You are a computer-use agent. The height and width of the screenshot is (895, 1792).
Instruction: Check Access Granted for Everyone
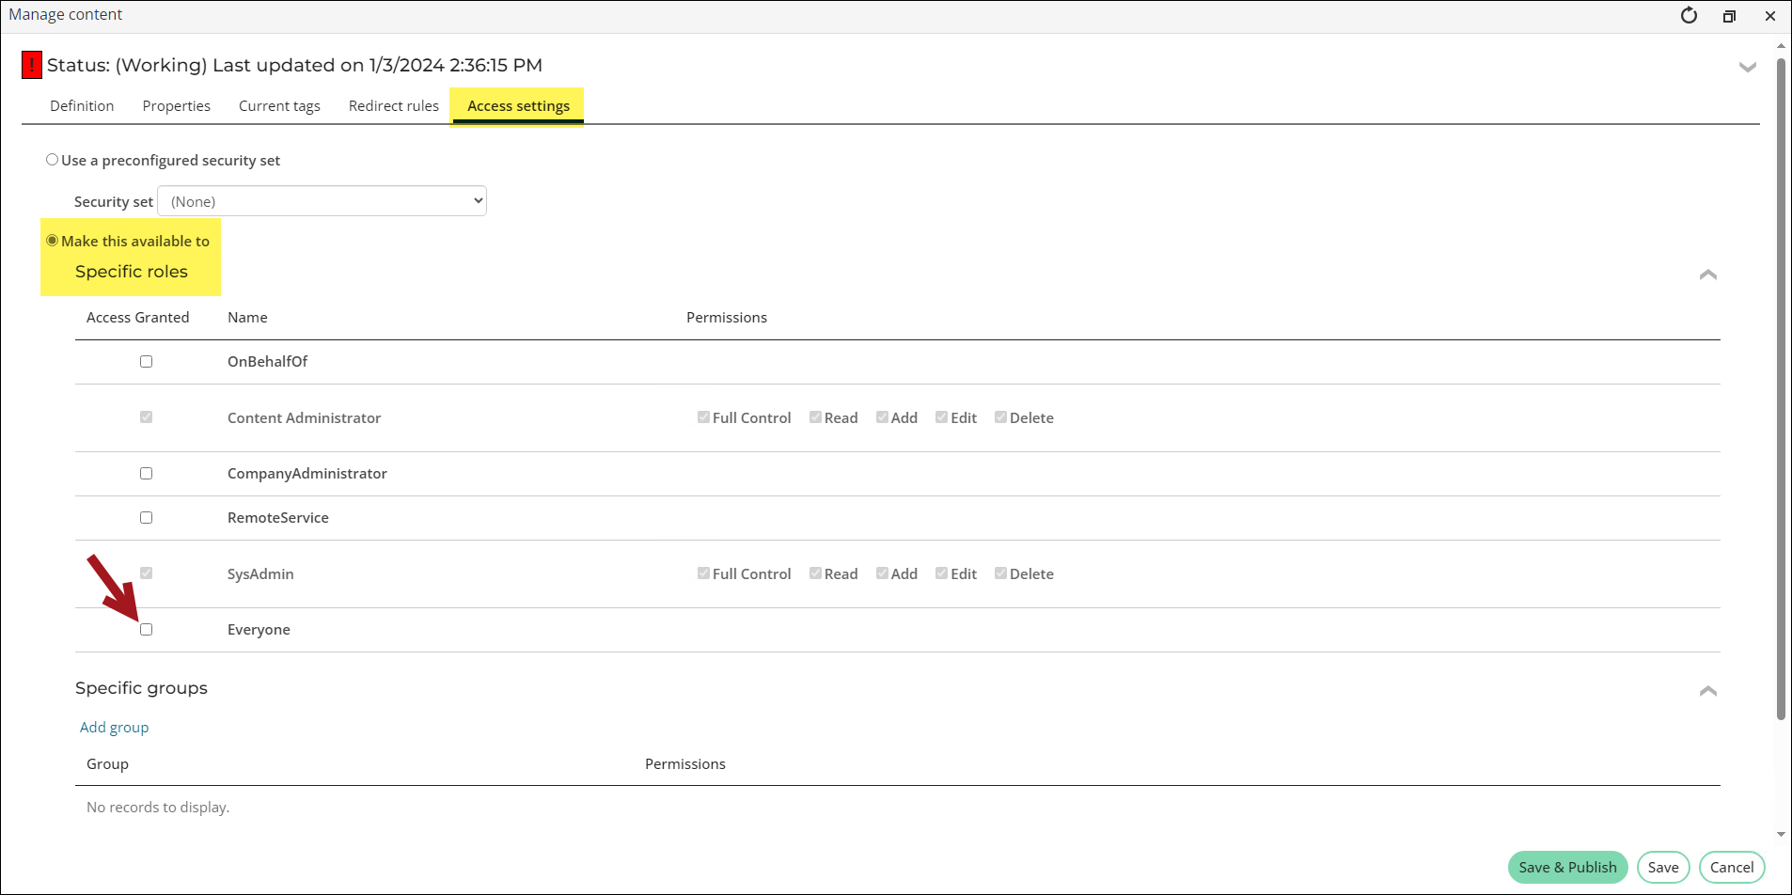146,630
